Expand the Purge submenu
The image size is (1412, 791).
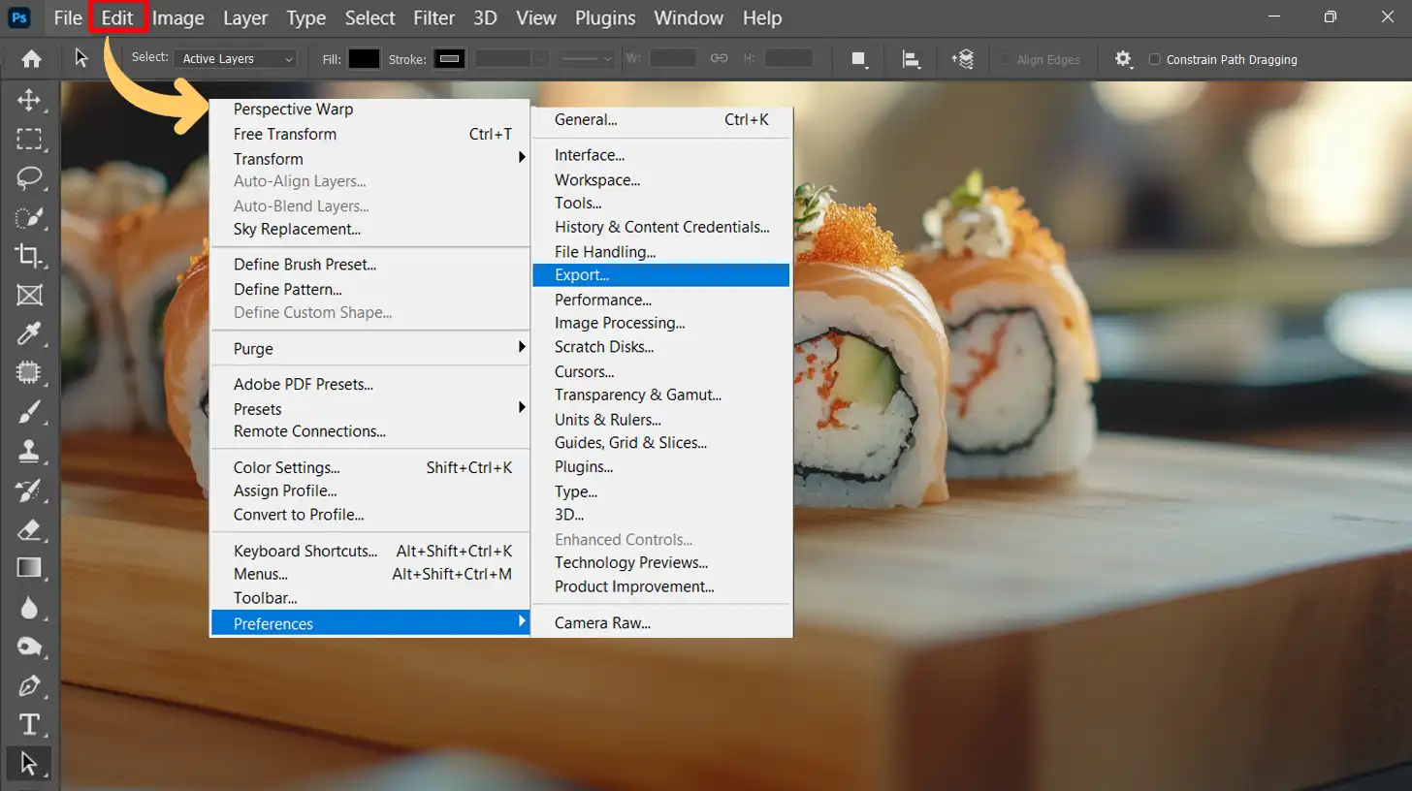tap(370, 349)
